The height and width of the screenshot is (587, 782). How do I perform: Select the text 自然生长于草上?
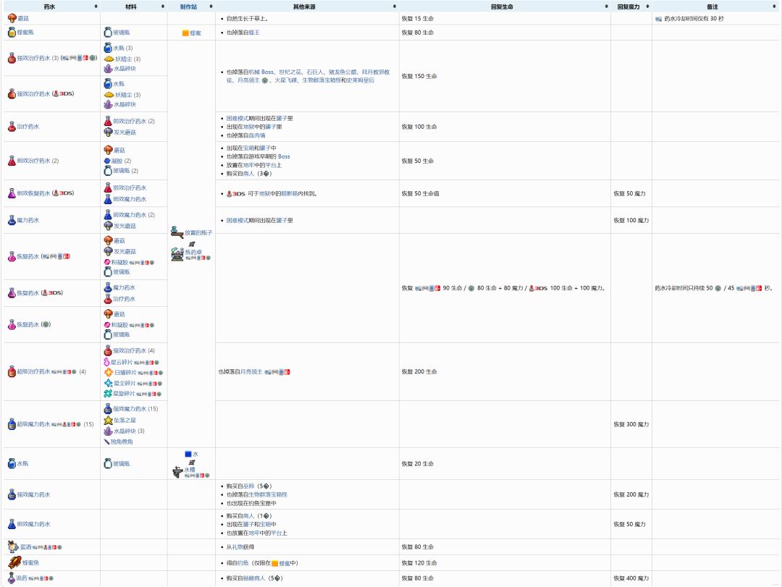point(248,18)
